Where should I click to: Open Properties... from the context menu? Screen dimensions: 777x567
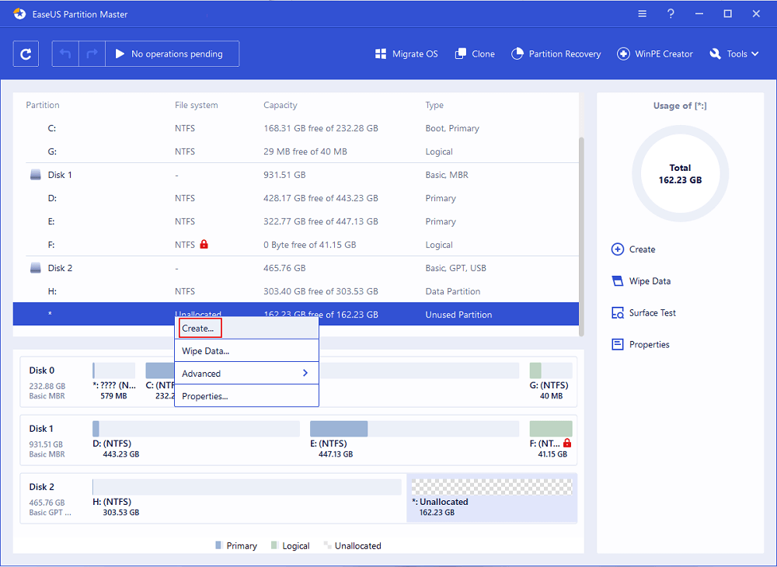pos(246,396)
